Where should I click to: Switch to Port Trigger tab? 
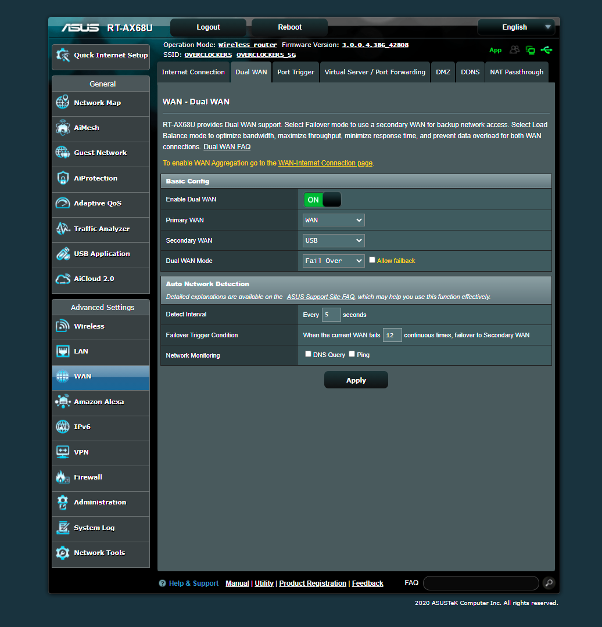coord(296,72)
